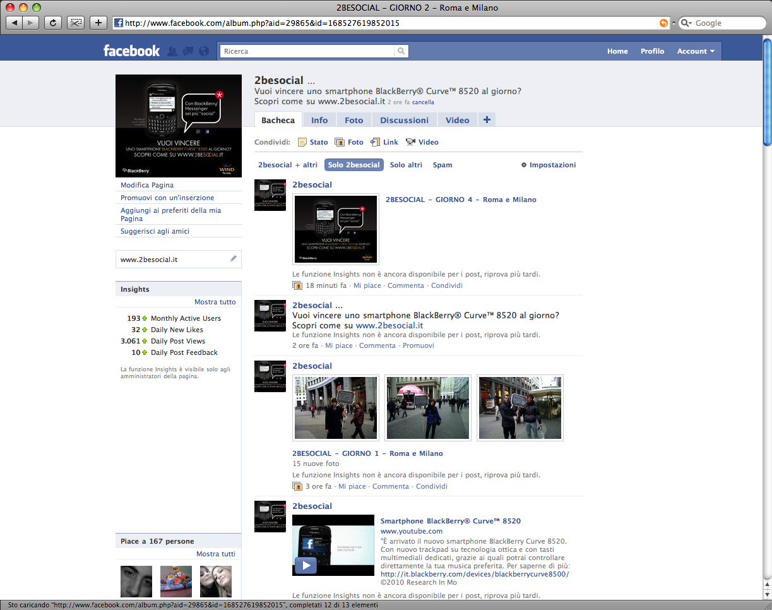Switch to the Foto tab
Viewport: 772px width, 610px height.
click(354, 120)
